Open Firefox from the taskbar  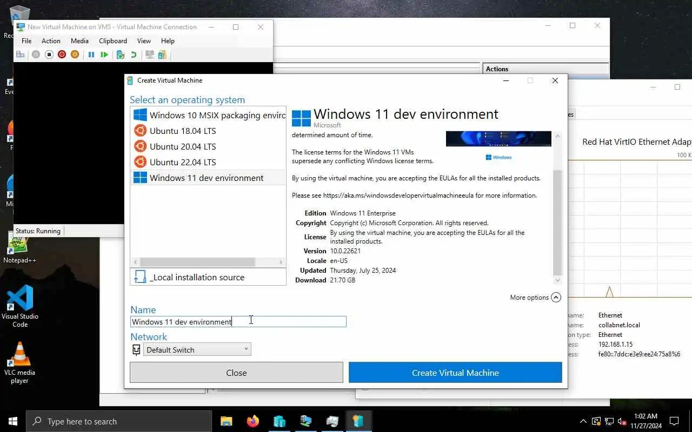coord(252,421)
